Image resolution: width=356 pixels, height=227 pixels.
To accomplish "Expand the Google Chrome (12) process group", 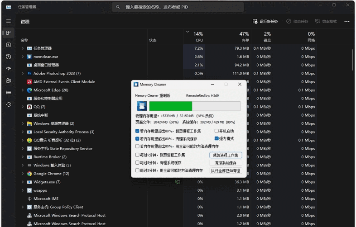I will (x=23, y=174).
